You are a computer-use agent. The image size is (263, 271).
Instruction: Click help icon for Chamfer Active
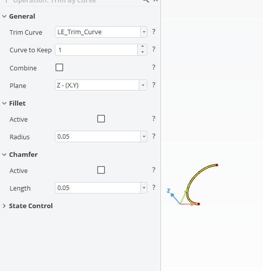(153, 170)
